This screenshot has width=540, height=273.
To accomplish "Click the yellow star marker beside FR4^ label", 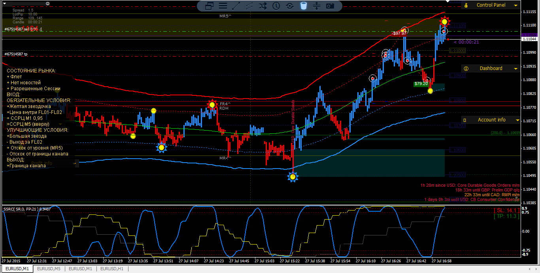I will pos(212,104).
